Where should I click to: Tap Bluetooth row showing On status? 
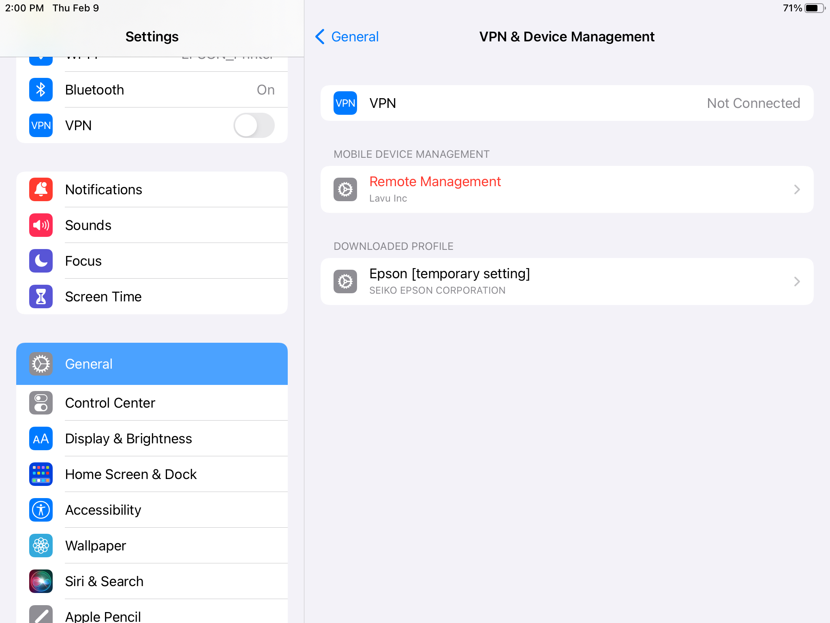tap(162, 90)
